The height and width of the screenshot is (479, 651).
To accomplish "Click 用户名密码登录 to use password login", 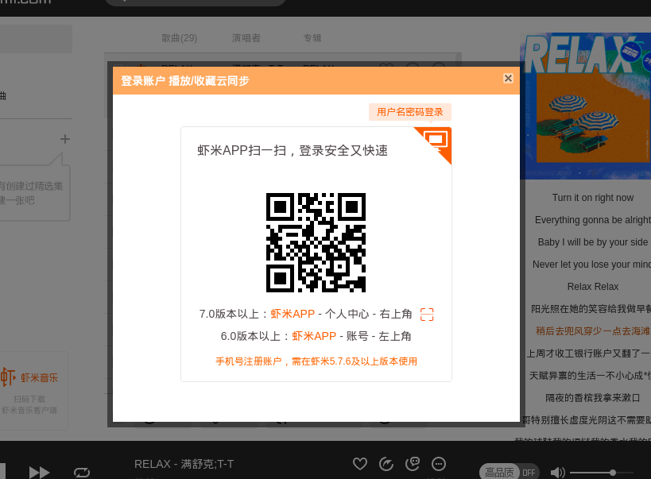I will tap(409, 111).
